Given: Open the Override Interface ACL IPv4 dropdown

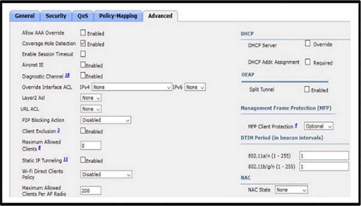Looking at the screenshot, I should [x=132, y=87].
